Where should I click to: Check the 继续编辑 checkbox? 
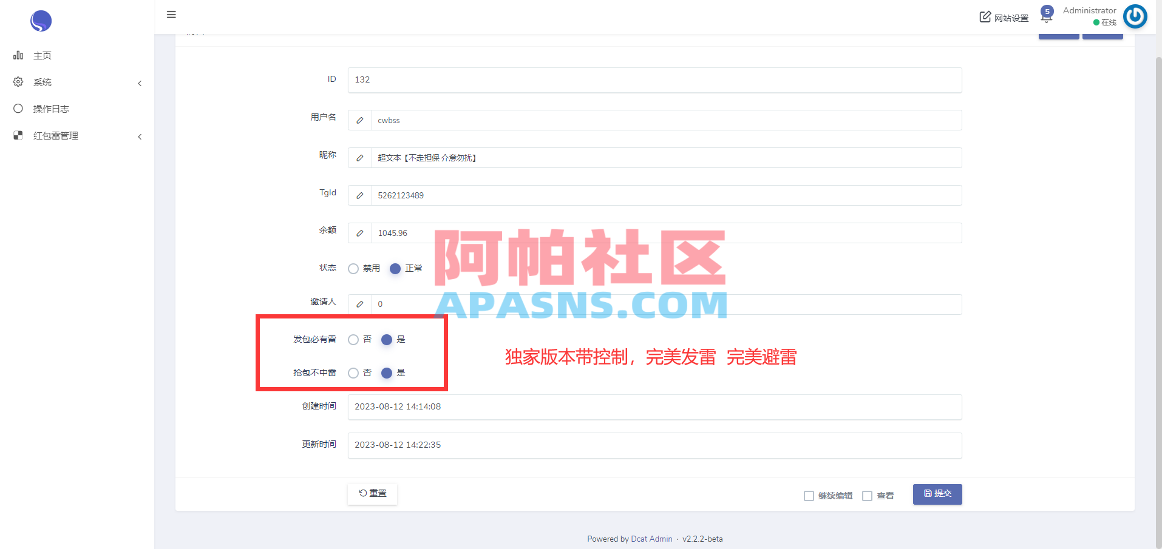pos(808,496)
